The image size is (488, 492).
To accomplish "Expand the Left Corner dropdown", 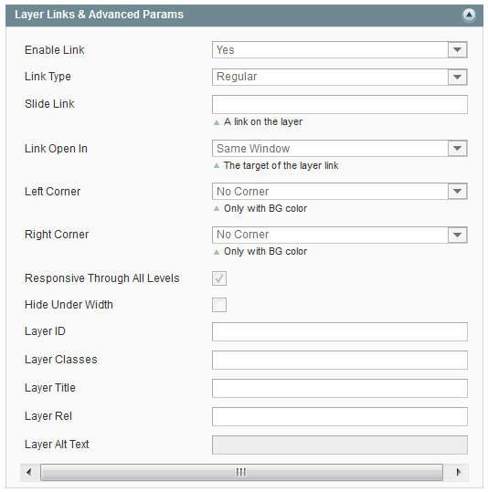I will 340,192.
